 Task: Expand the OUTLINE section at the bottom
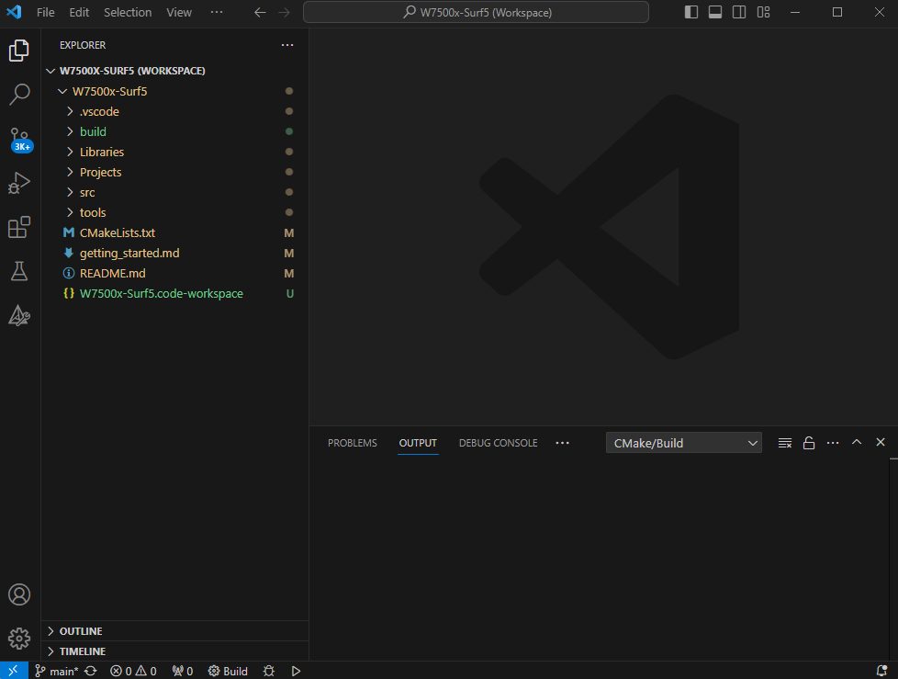(x=82, y=631)
